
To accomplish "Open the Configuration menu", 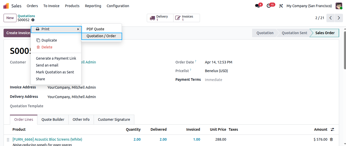I will pos(118,6).
